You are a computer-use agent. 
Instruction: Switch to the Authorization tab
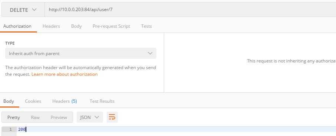pos(17,26)
